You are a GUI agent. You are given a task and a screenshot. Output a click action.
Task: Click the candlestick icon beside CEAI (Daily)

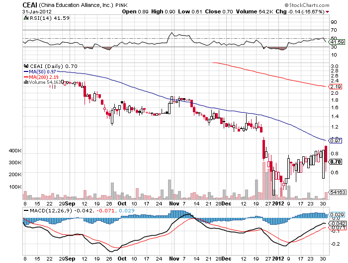(x=26, y=66)
